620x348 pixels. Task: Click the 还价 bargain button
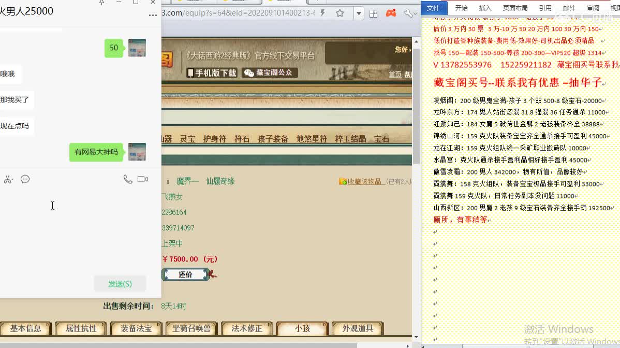pyautogui.click(x=185, y=274)
